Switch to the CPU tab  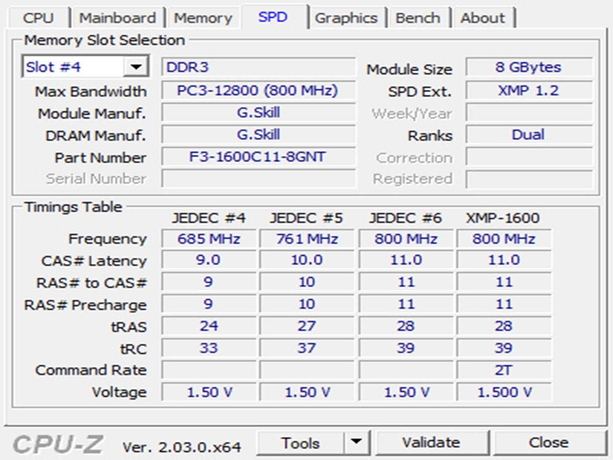[x=38, y=18]
